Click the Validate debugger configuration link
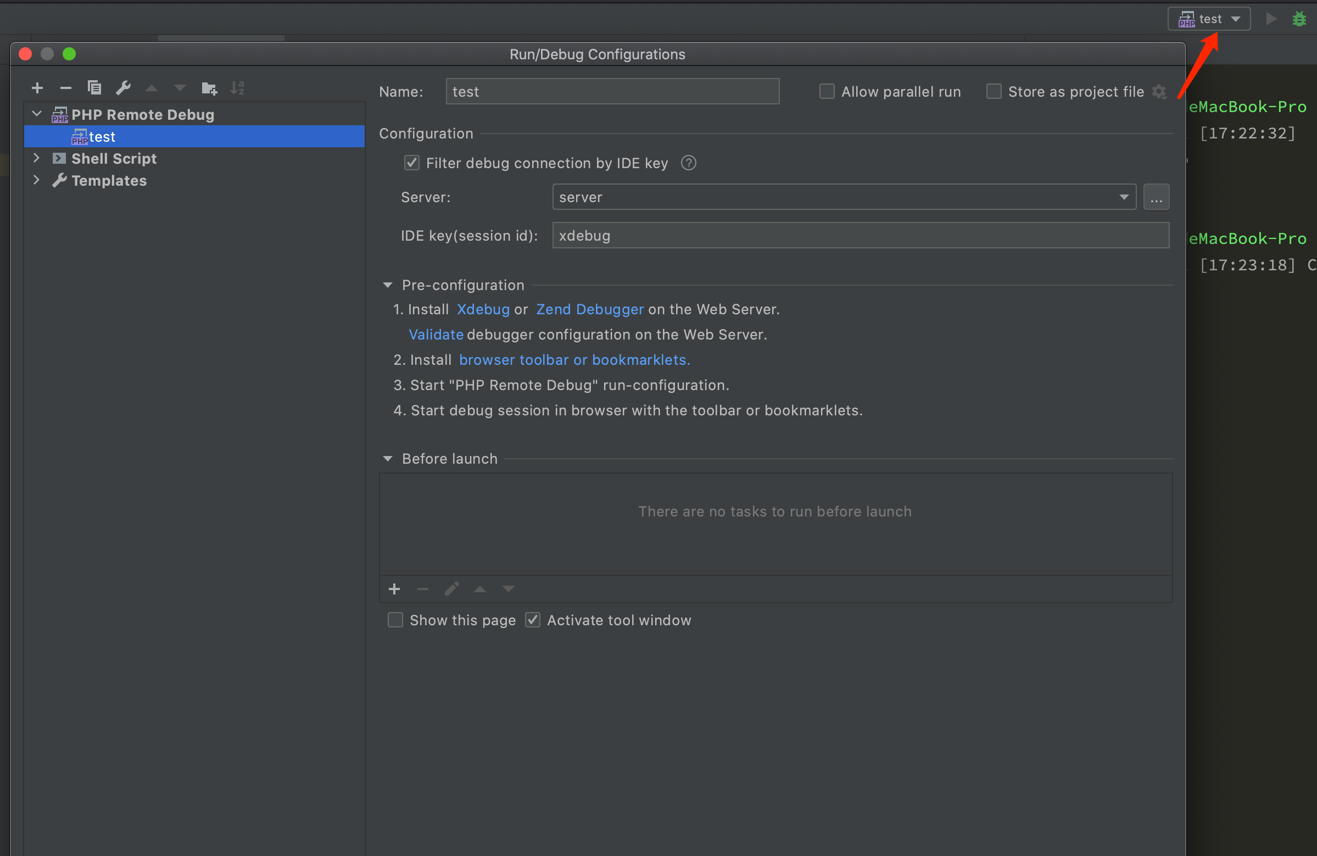This screenshot has height=856, width=1317. [436, 335]
